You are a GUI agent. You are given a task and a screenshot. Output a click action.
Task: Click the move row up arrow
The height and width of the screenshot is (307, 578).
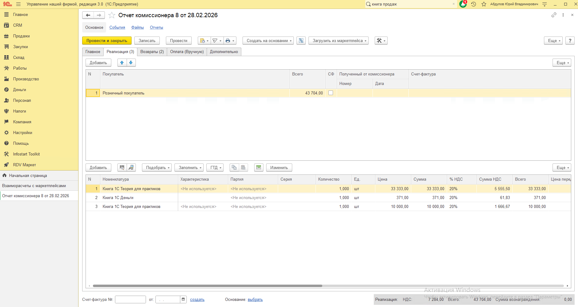[122, 63]
